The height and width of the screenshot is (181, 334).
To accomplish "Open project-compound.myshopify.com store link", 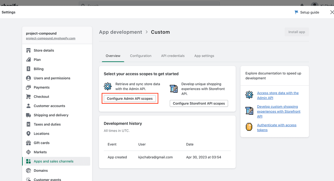I will [50, 38].
